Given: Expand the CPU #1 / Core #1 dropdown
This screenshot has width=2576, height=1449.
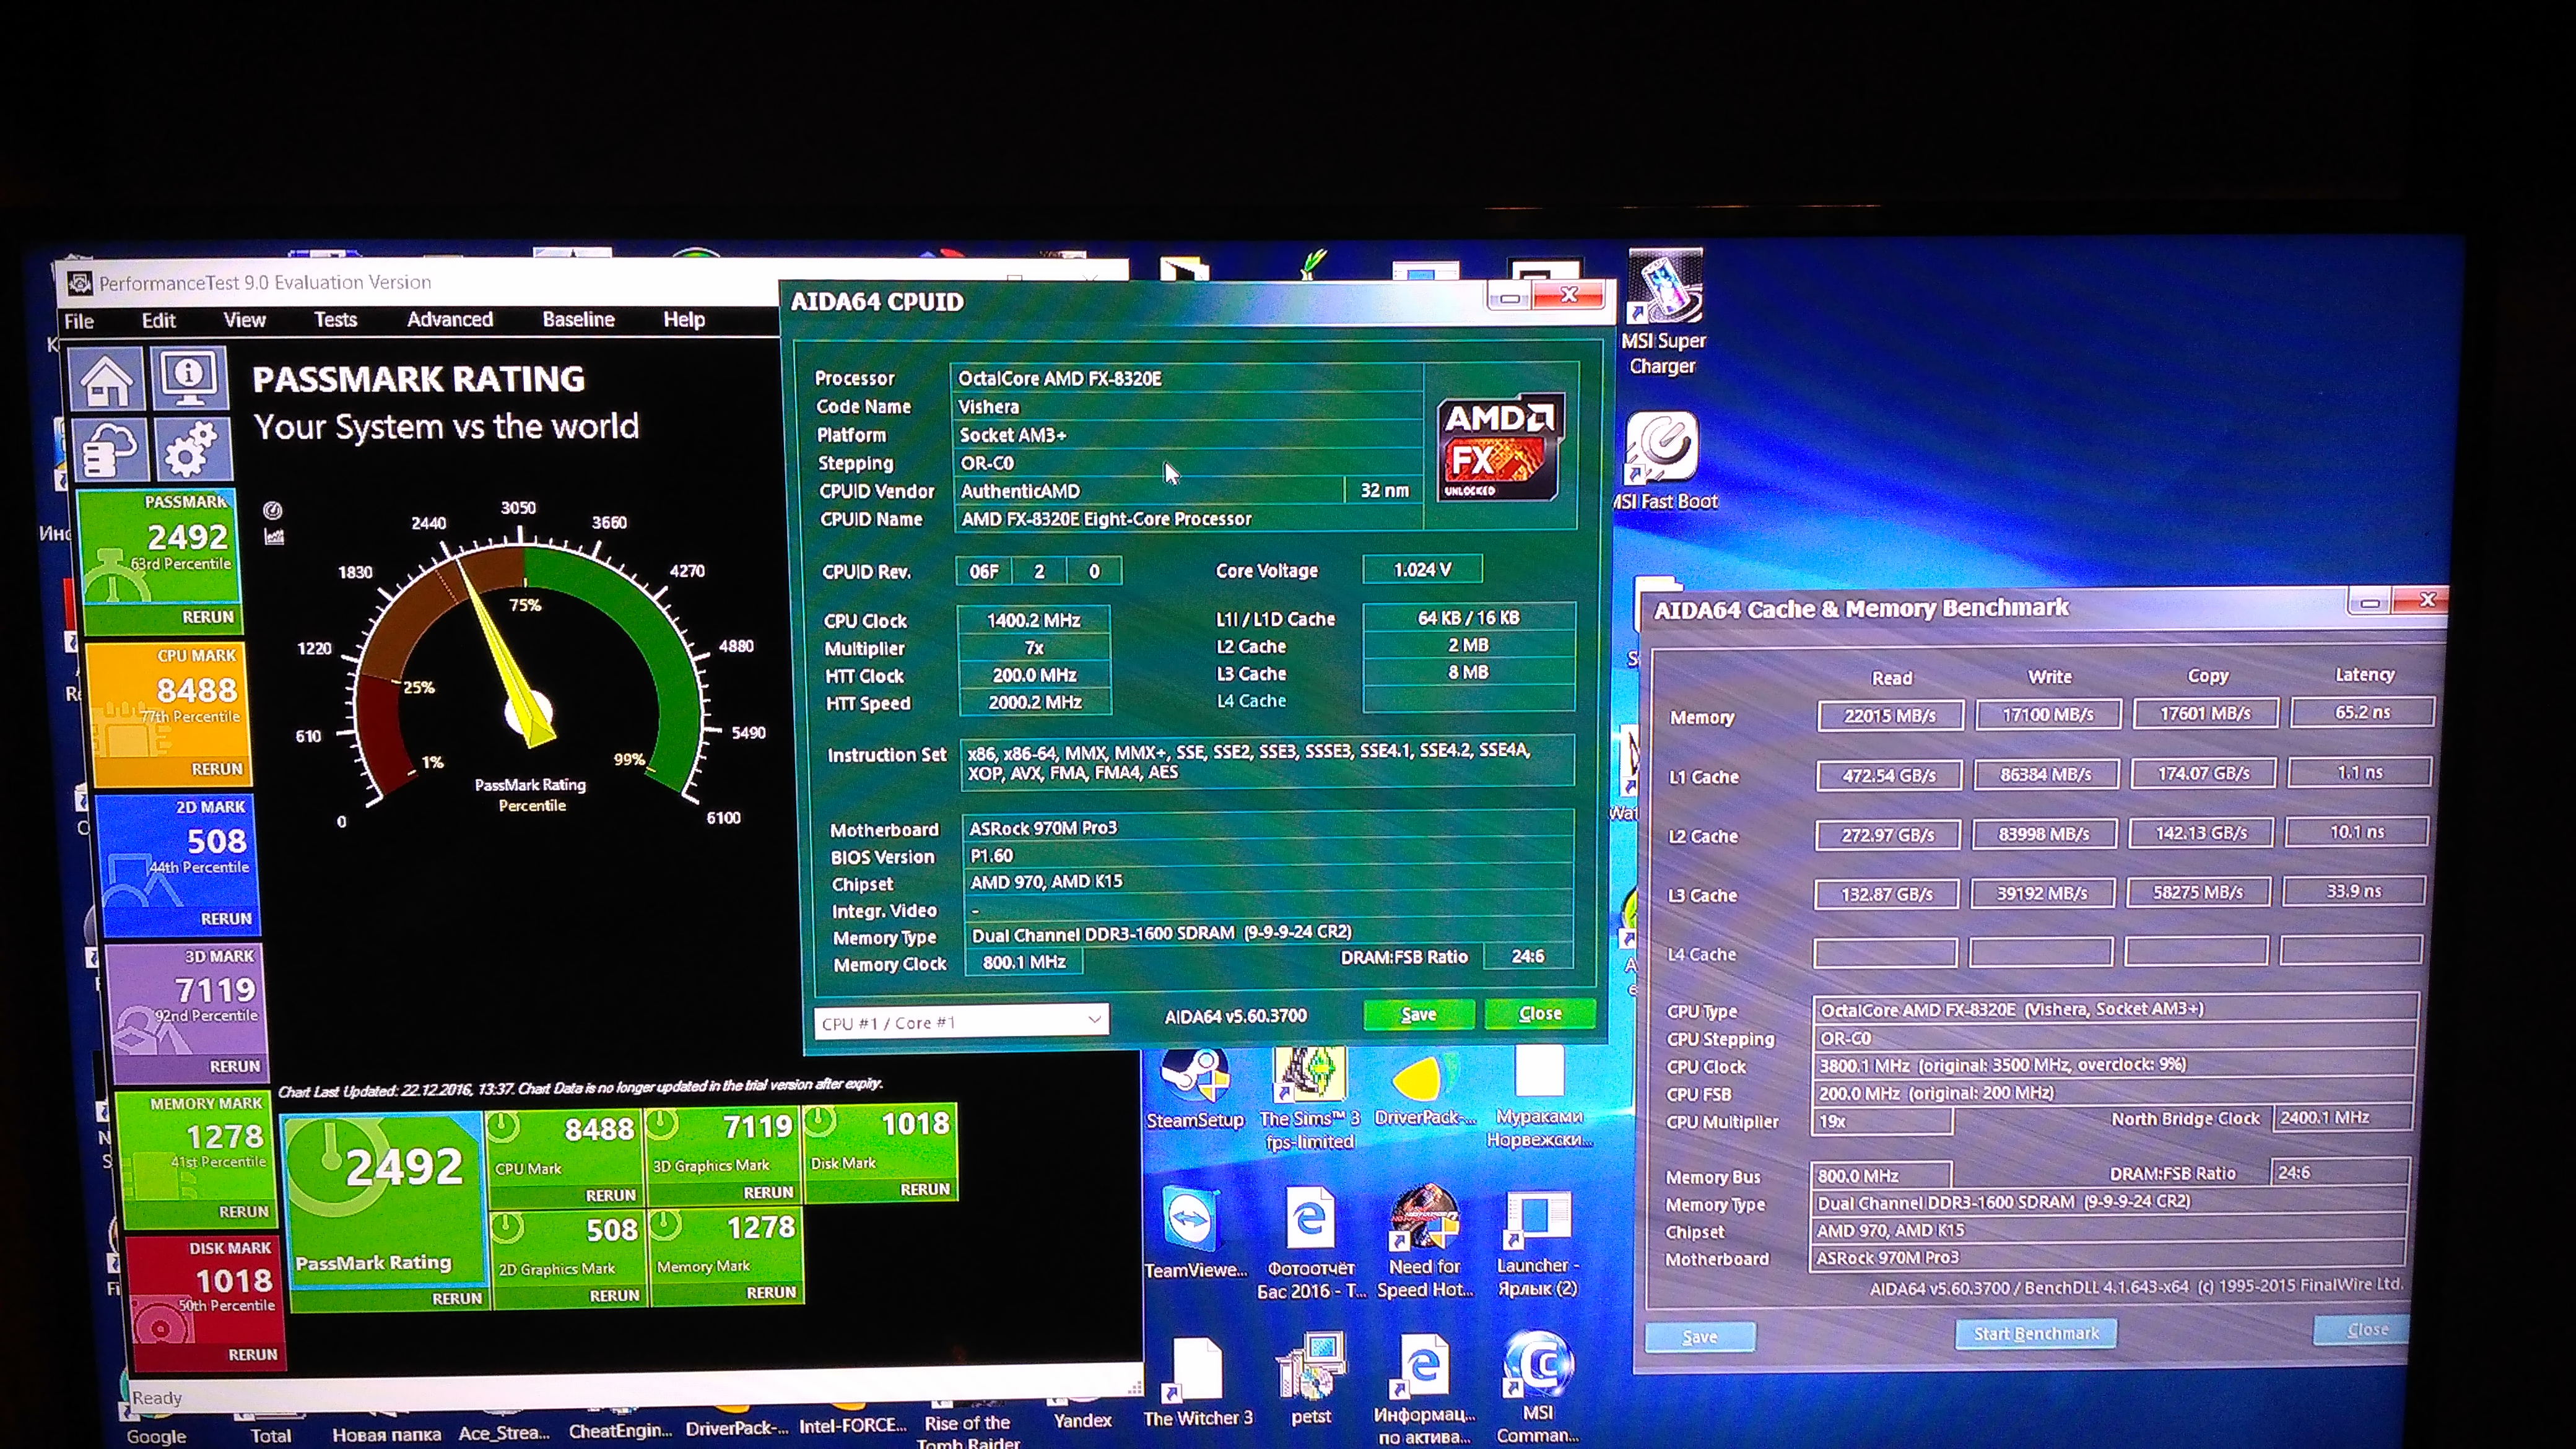Looking at the screenshot, I should [1094, 1020].
